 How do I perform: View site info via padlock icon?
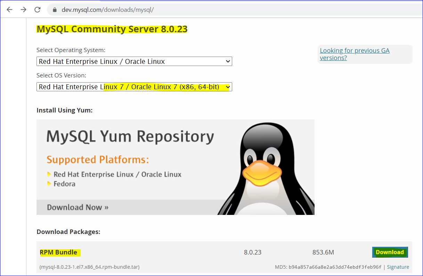(54, 10)
